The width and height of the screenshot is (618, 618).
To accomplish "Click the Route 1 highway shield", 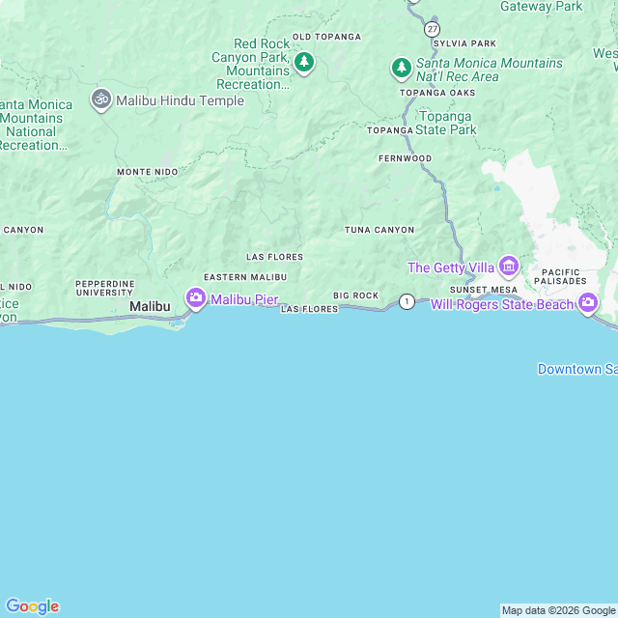I will click(407, 302).
